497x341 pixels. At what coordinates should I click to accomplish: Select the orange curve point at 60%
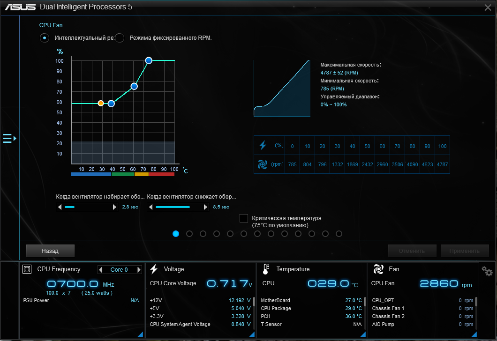(101, 103)
